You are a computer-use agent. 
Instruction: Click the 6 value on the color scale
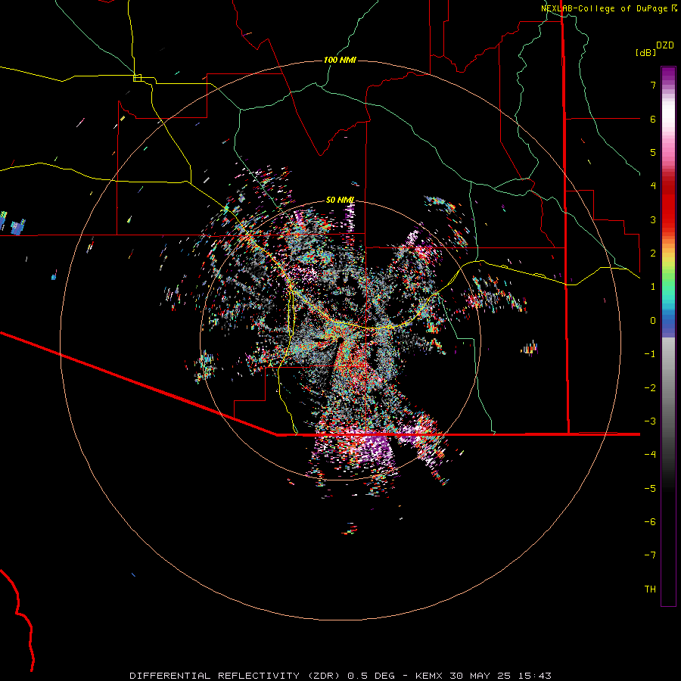[653, 119]
